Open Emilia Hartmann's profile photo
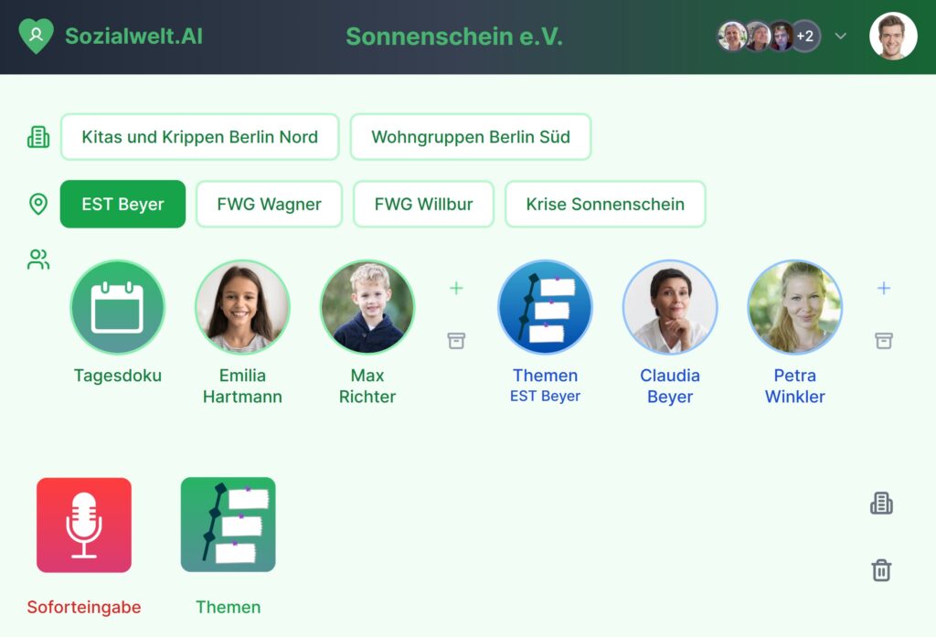The image size is (936, 637). point(242,307)
